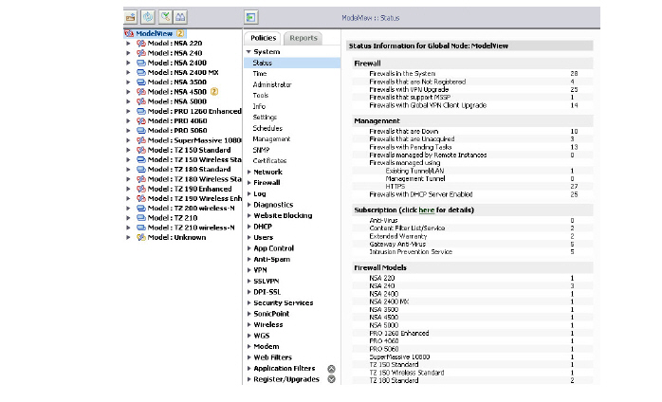Open the Administrator page
Screen dimensions: 662x402
[272, 84]
